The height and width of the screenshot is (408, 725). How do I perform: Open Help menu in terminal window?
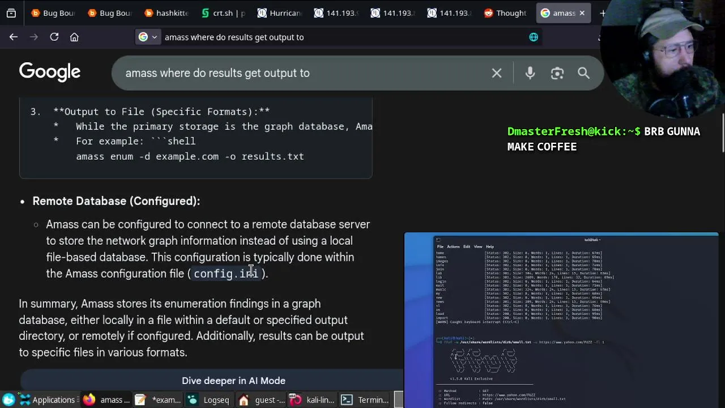pyautogui.click(x=490, y=246)
